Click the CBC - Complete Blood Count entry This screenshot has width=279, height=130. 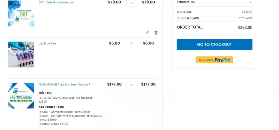point(64,112)
